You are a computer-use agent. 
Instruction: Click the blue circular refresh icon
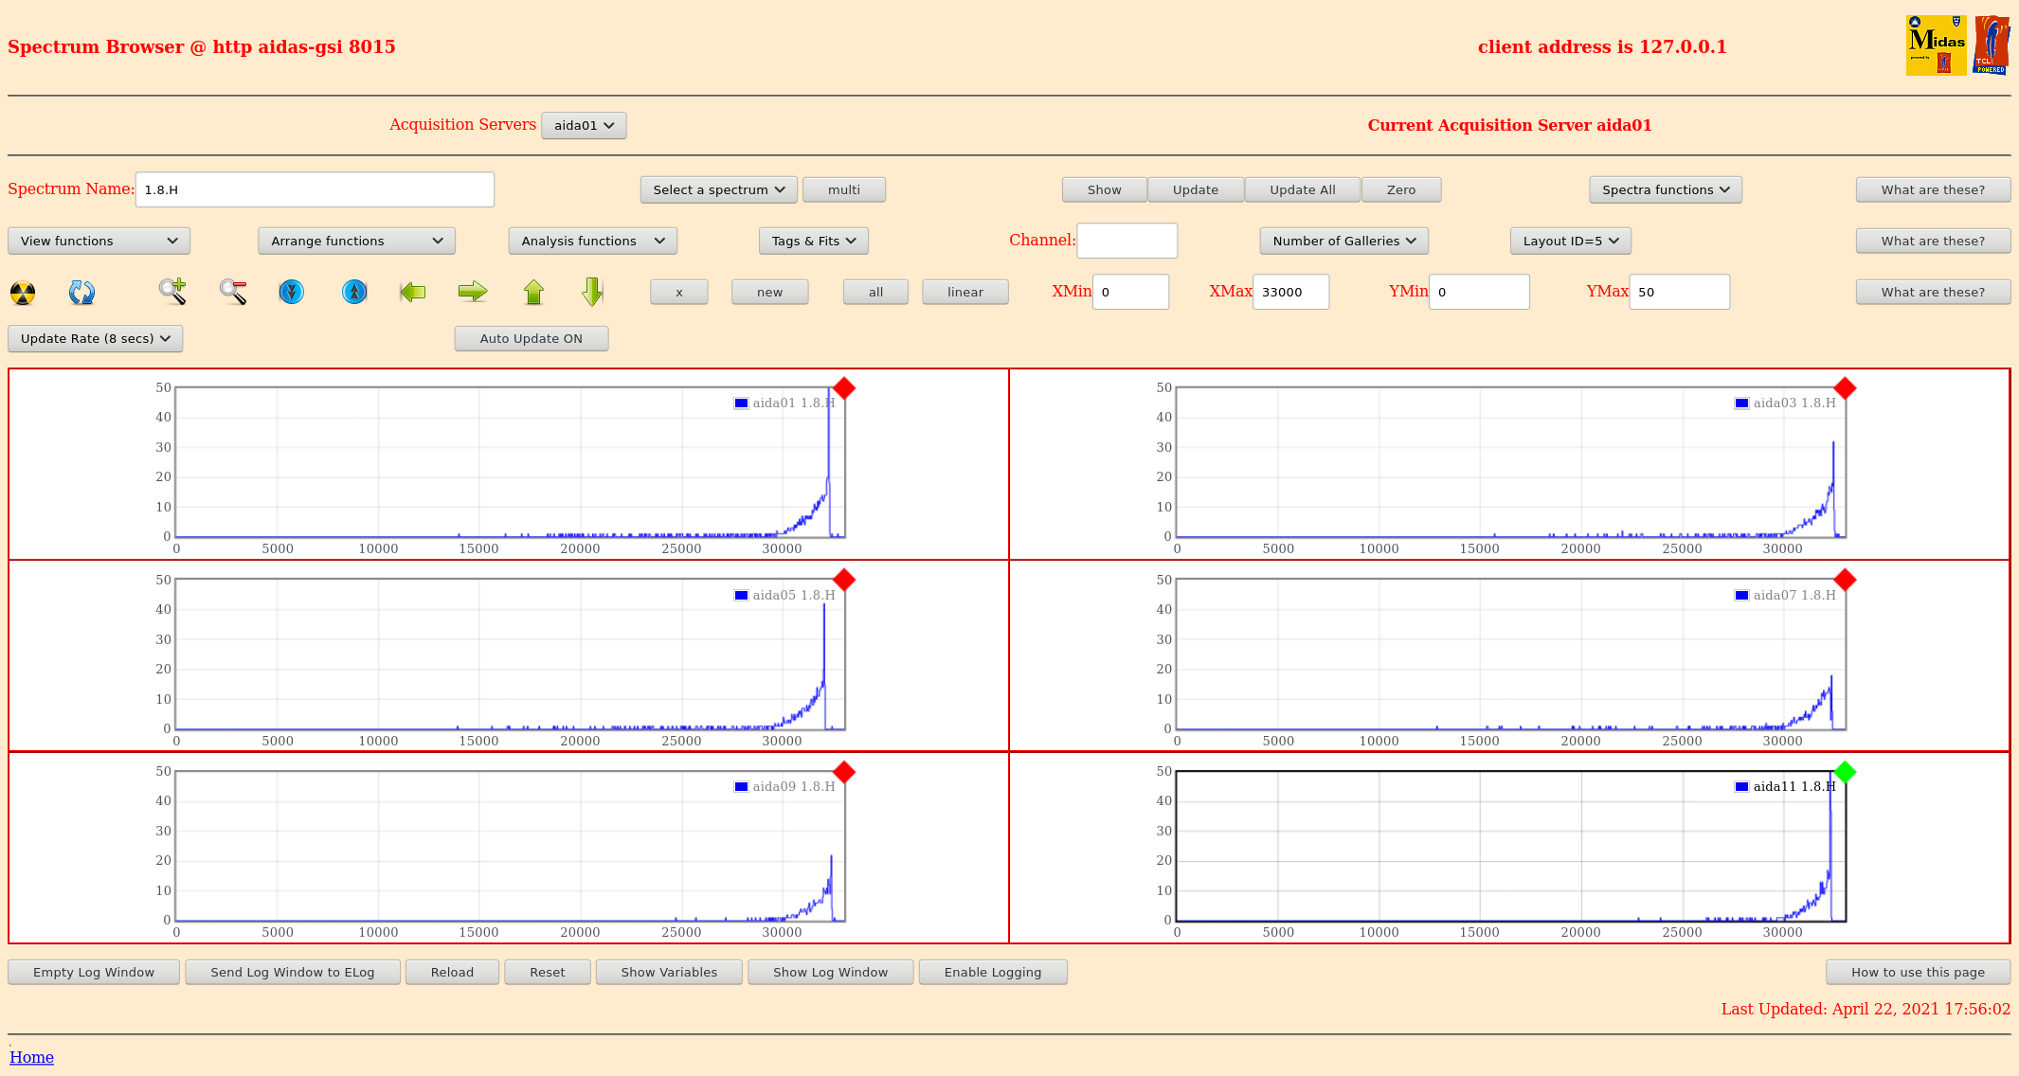(x=81, y=293)
